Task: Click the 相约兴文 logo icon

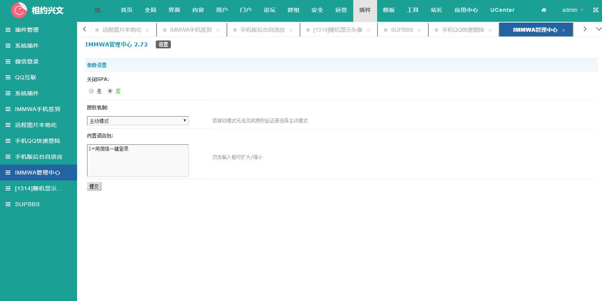Action: point(19,11)
